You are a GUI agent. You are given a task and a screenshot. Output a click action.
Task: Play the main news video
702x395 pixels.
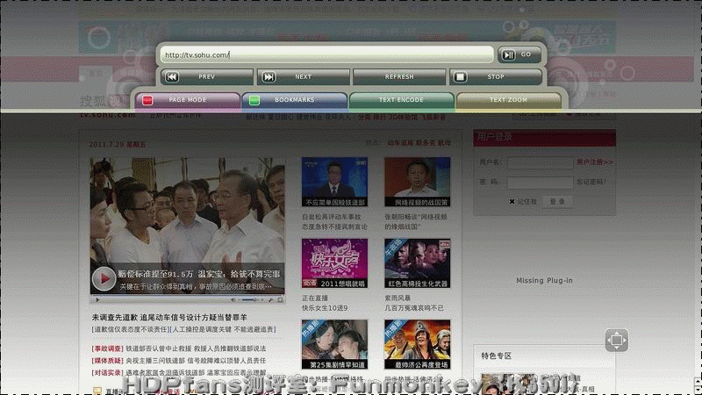(x=104, y=278)
